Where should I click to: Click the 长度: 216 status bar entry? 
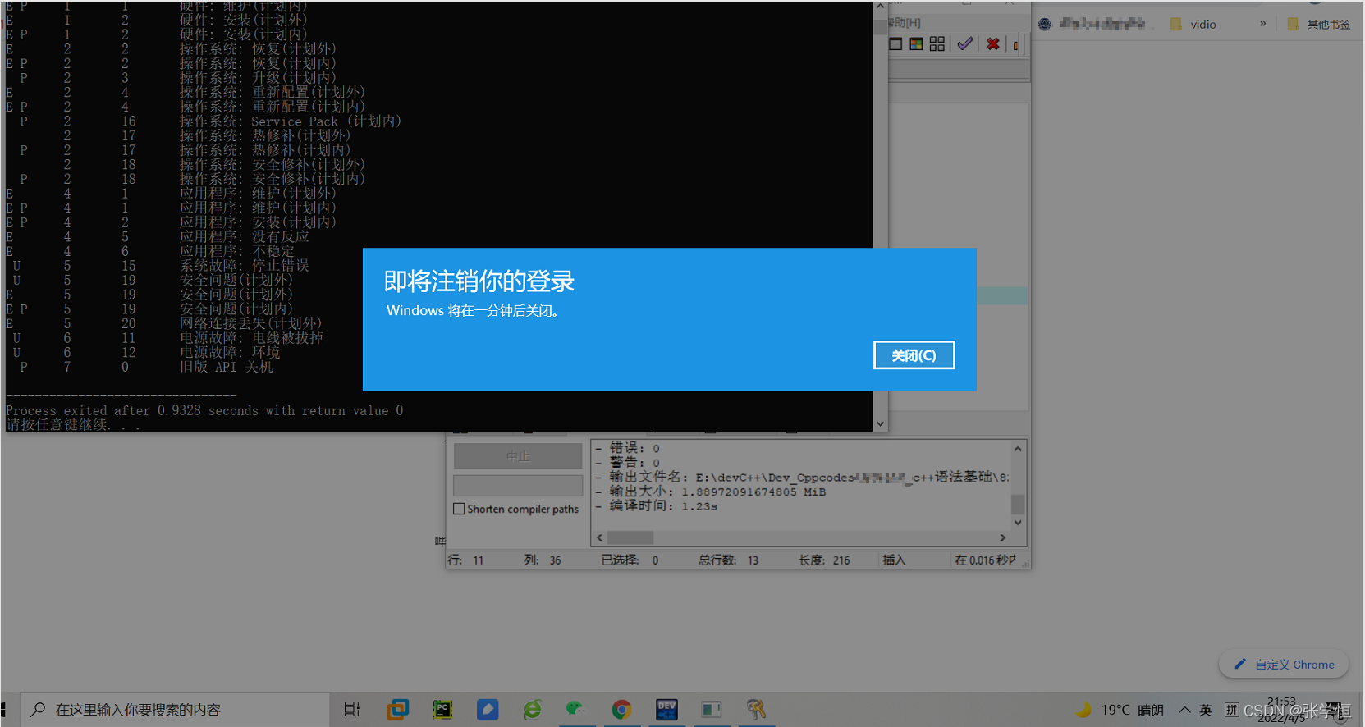(824, 560)
